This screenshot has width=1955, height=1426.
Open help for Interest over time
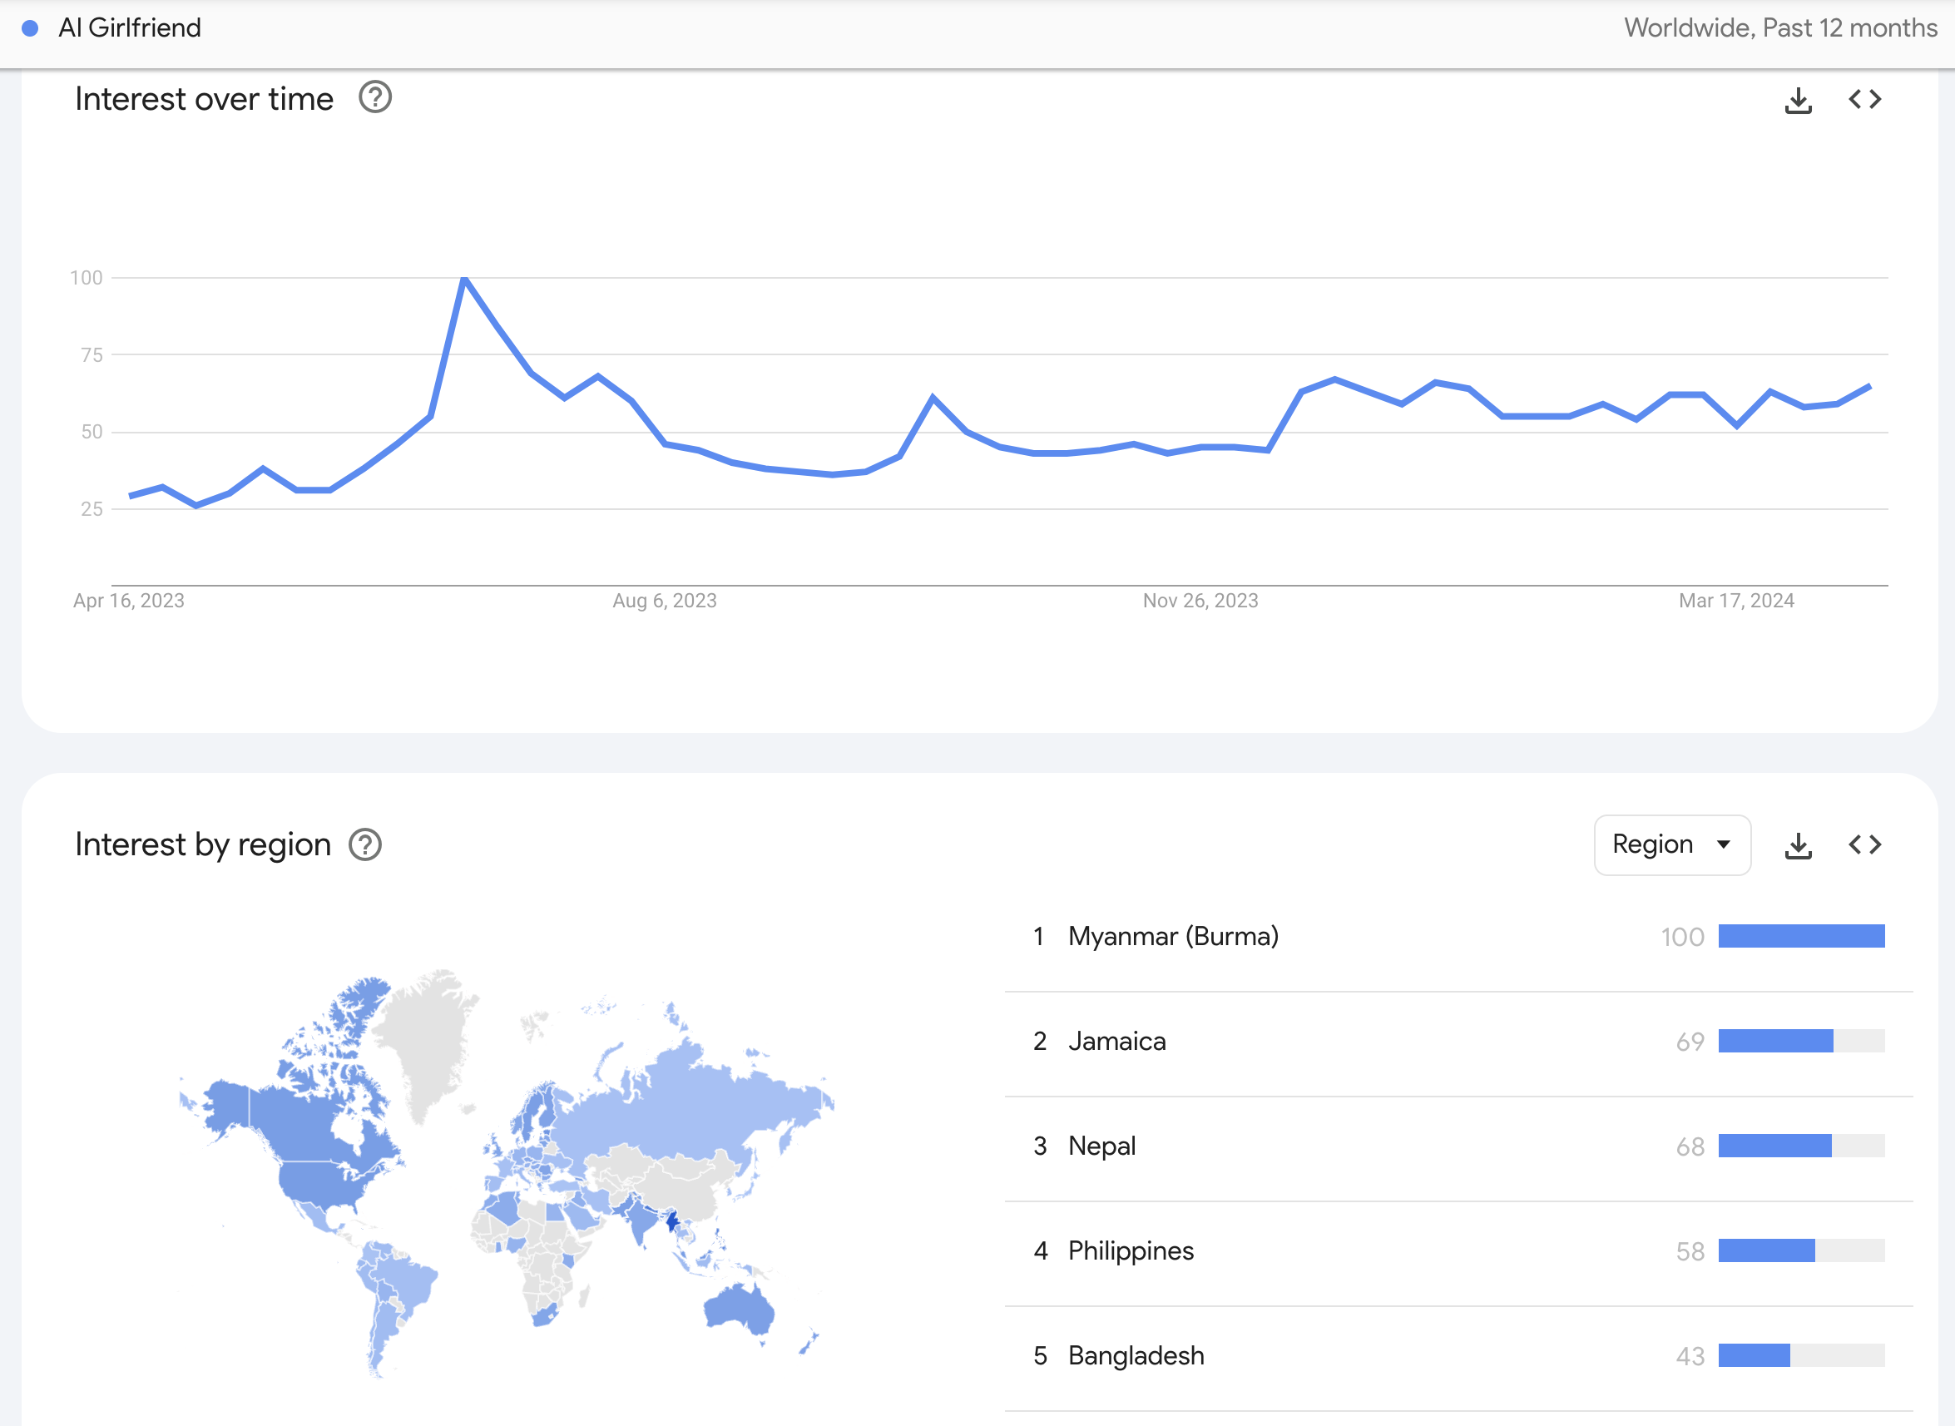click(x=375, y=97)
